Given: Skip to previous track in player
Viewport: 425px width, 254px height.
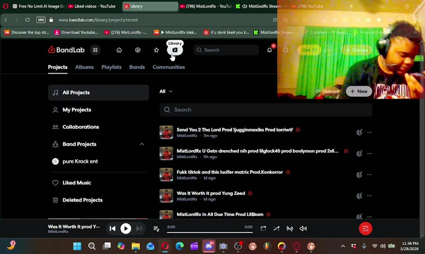Looking at the screenshot, I should [112, 229].
